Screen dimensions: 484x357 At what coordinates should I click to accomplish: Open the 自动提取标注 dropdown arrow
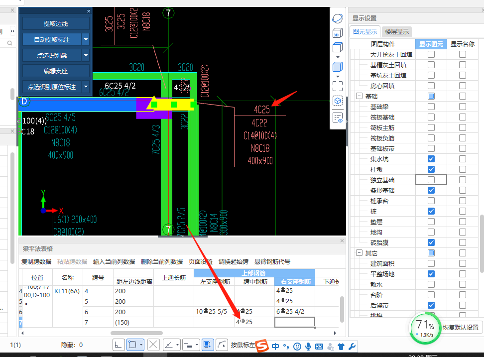(x=86, y=39)
